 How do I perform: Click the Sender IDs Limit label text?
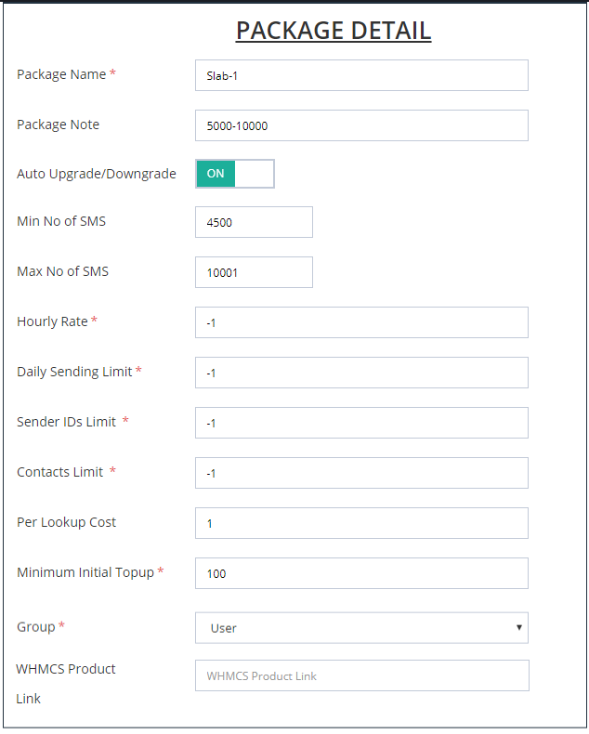click(x=67, y=422)
